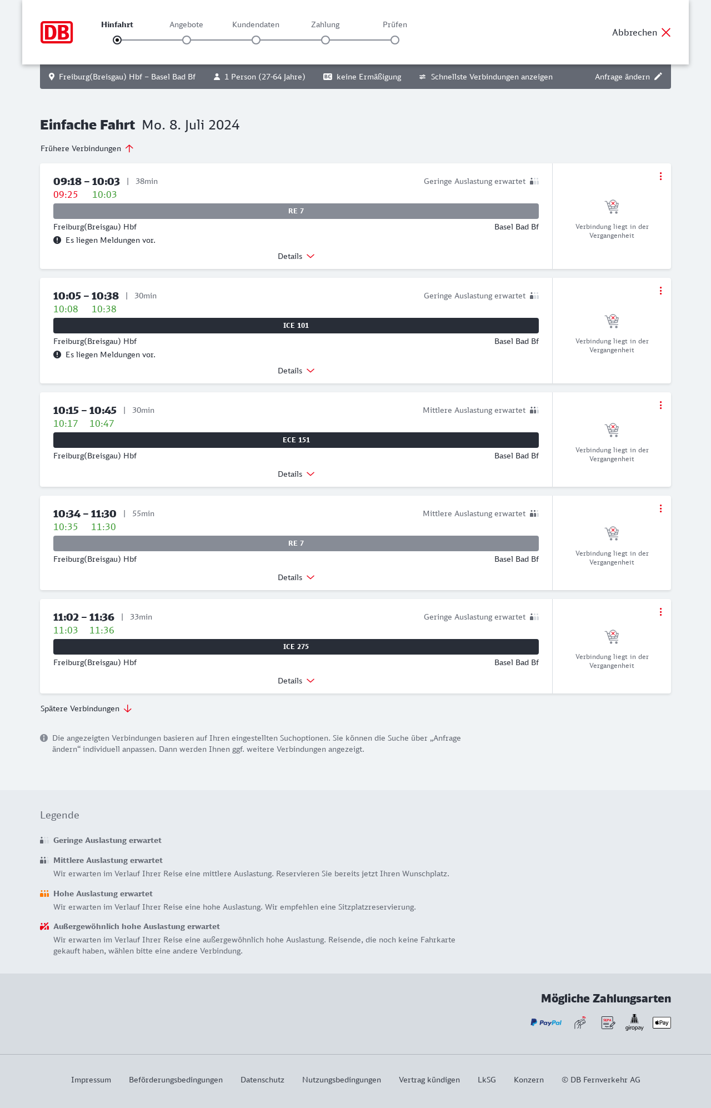Select the Zahlung step circle
Image resolution: width=711 pixels, height=1108 pixels.
[x=326, y=40]
